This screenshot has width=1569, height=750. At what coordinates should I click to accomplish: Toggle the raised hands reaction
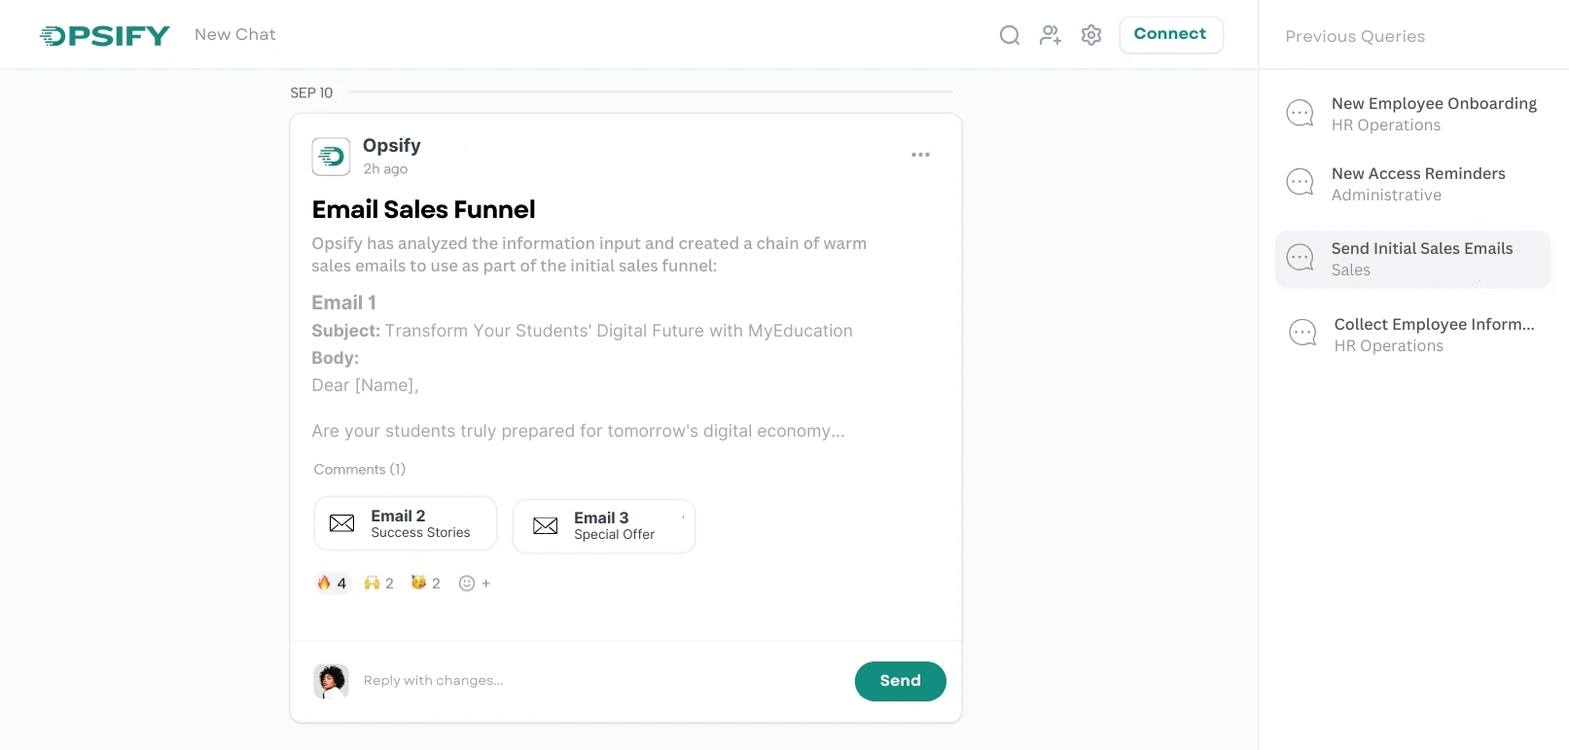tap(378, 584)
